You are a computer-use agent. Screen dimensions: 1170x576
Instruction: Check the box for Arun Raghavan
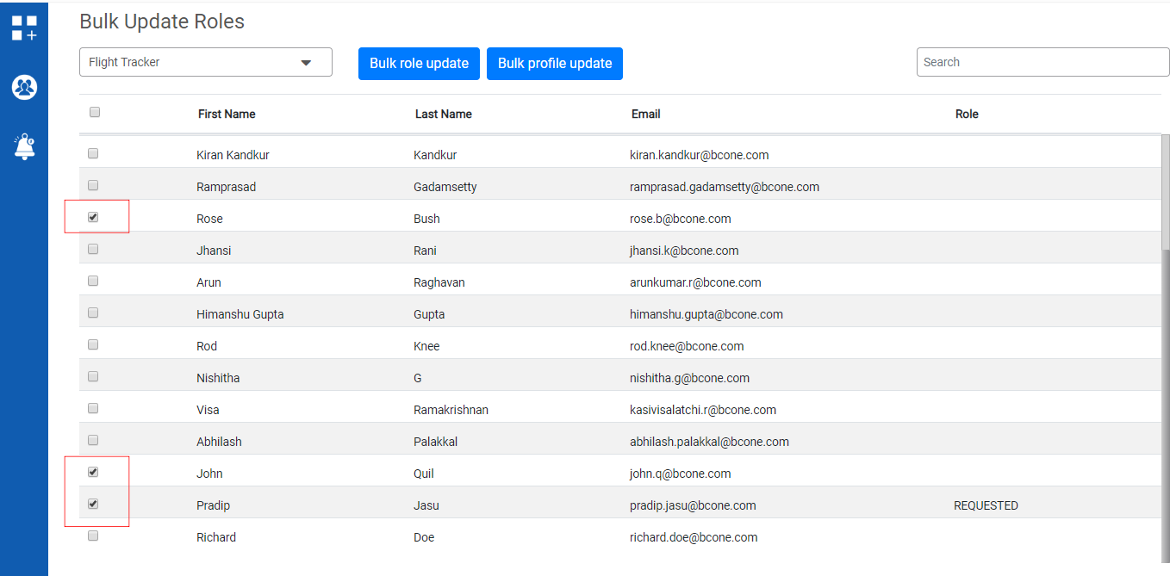point(93,281)
